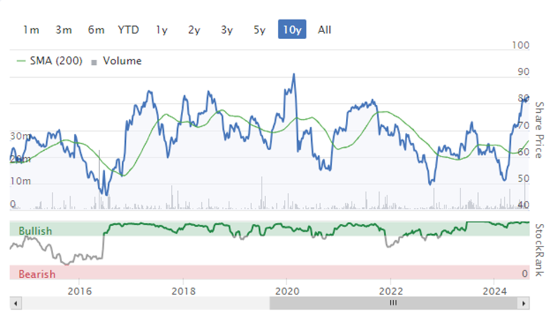Image resolution: width=550 pixels, height=315 pixels.
Task: Click the Share Price axis title
Action: coord(539,130)
